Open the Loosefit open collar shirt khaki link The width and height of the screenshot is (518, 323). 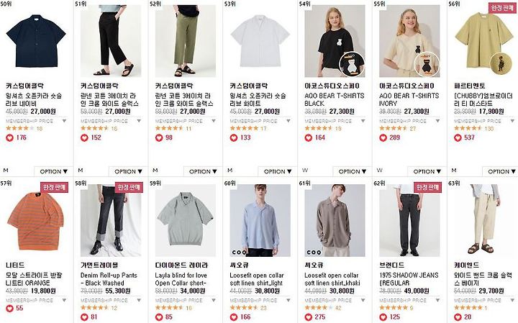[x=332, y=279]
